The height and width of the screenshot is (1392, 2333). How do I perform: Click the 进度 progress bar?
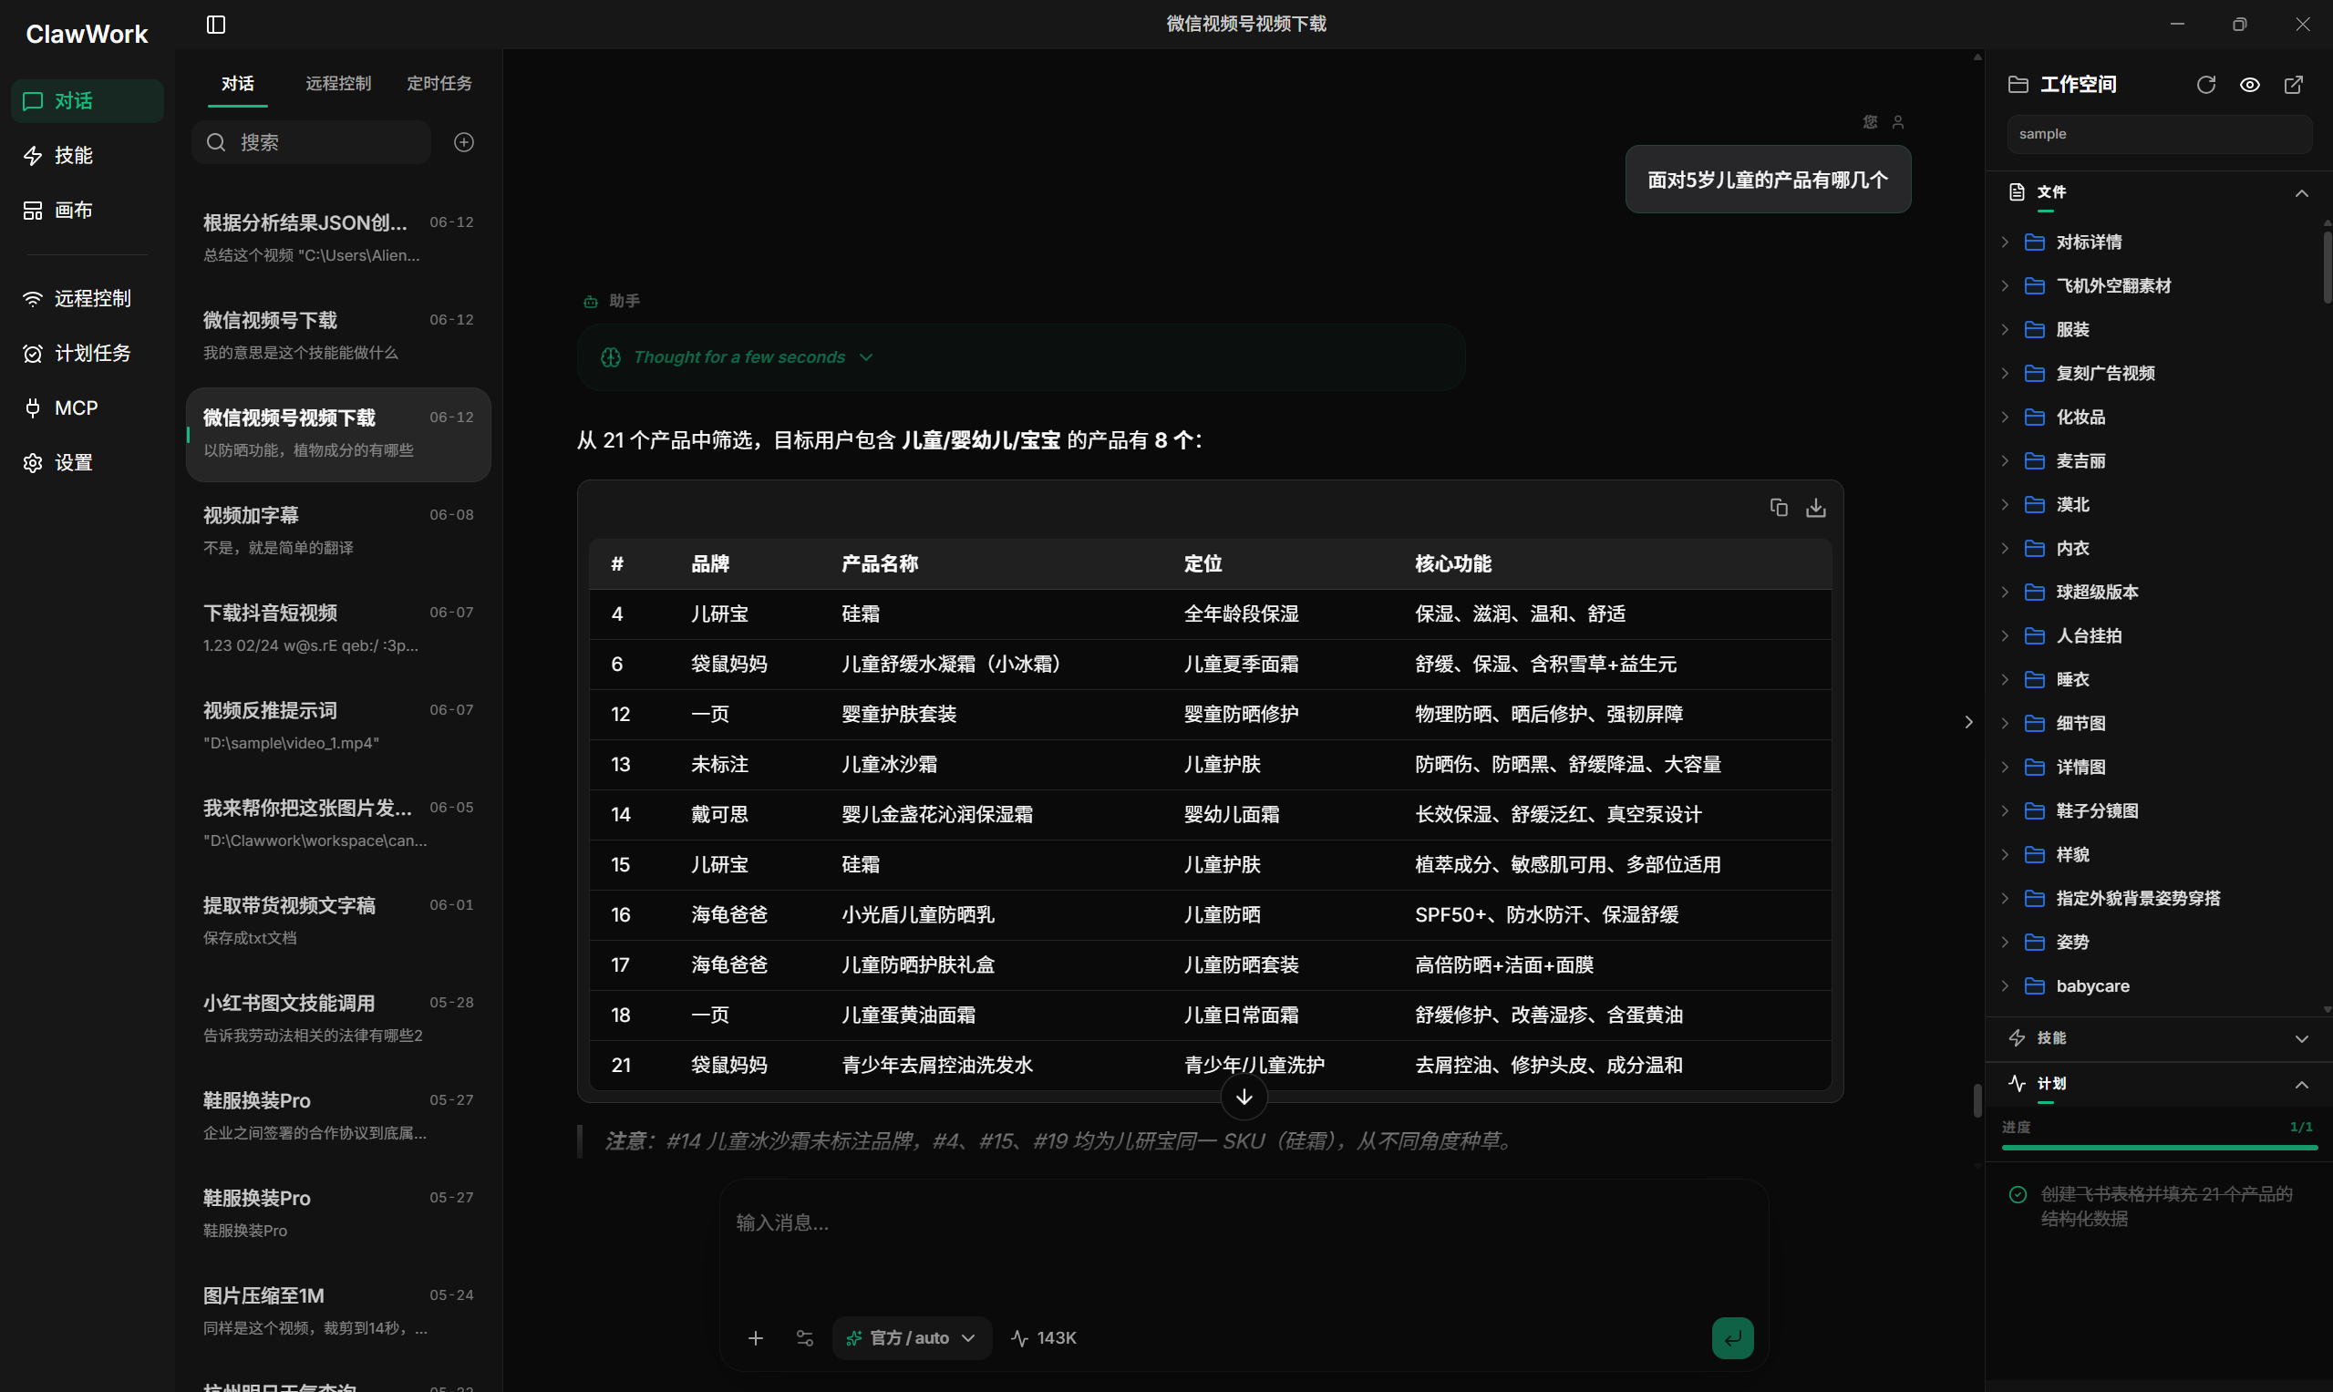click(x=2159, y=1147)
